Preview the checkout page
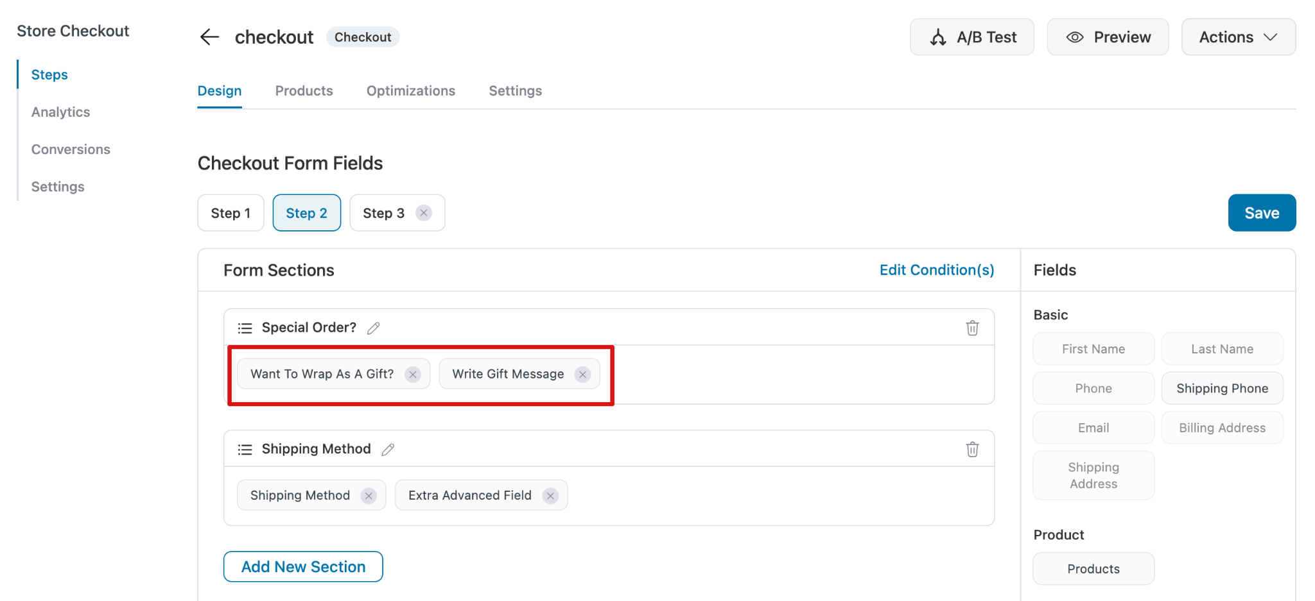 [x=1108, y=37]
